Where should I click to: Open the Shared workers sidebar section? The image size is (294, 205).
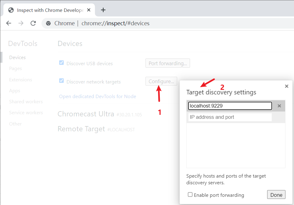26,102
